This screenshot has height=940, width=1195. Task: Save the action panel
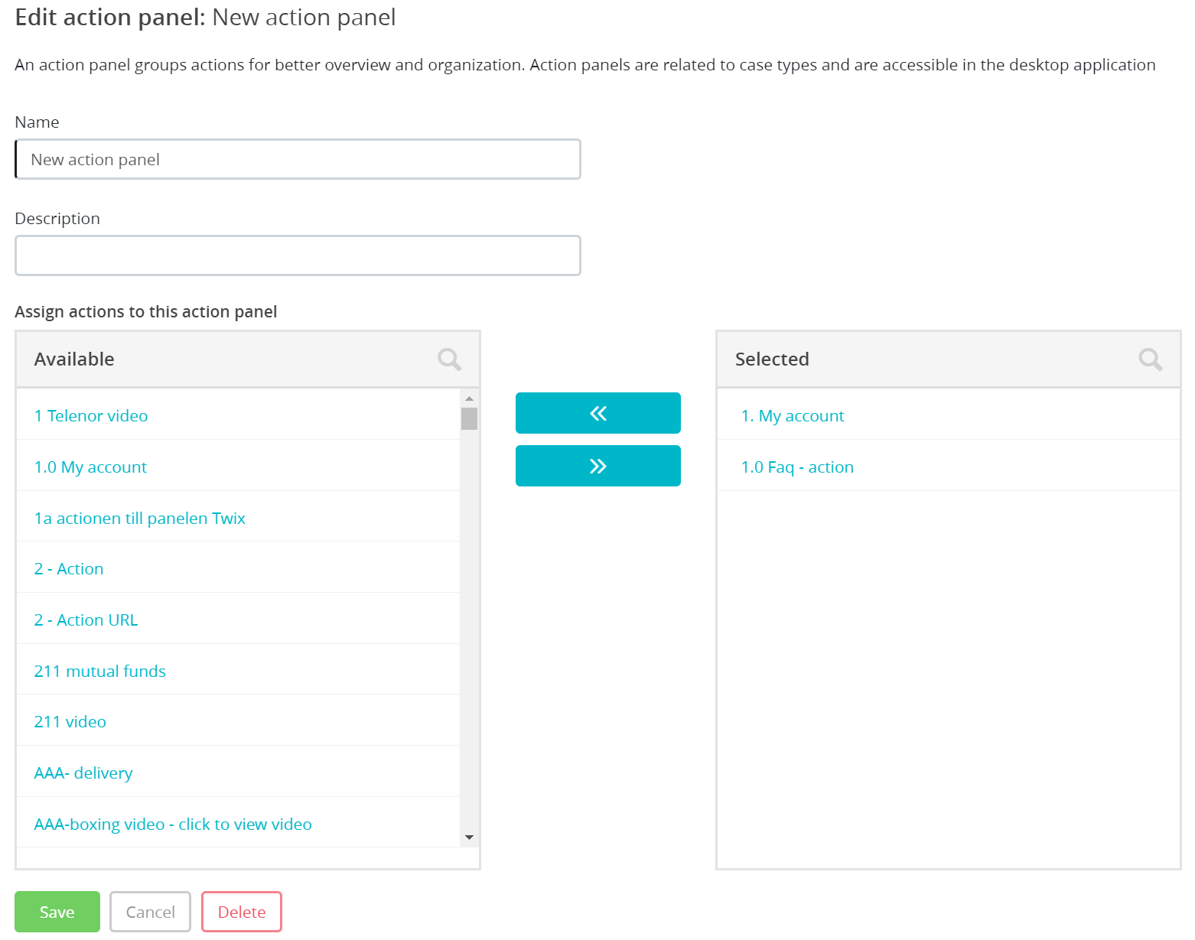57,912
